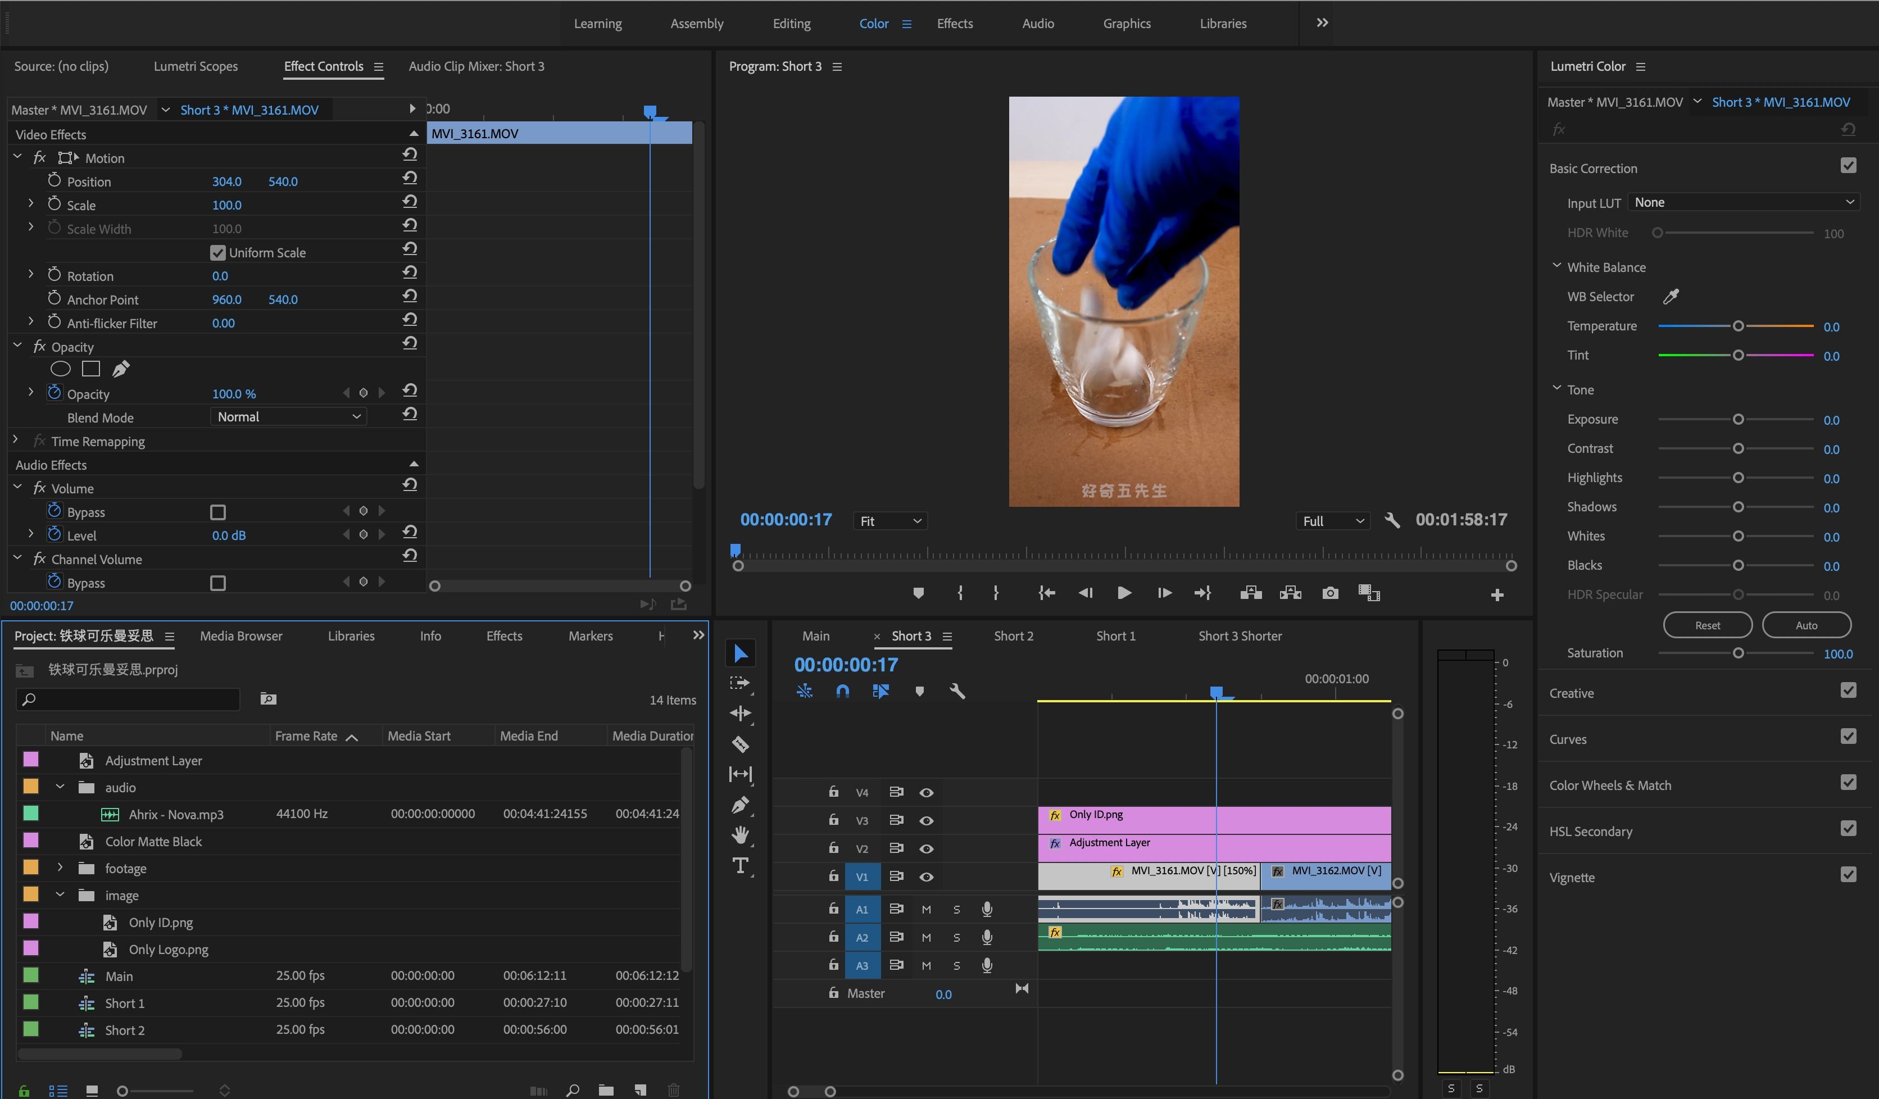Select the Pen tool in tools panel

[739, 805]
